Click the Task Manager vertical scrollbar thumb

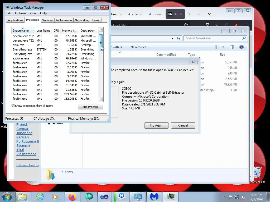point(101,42)
